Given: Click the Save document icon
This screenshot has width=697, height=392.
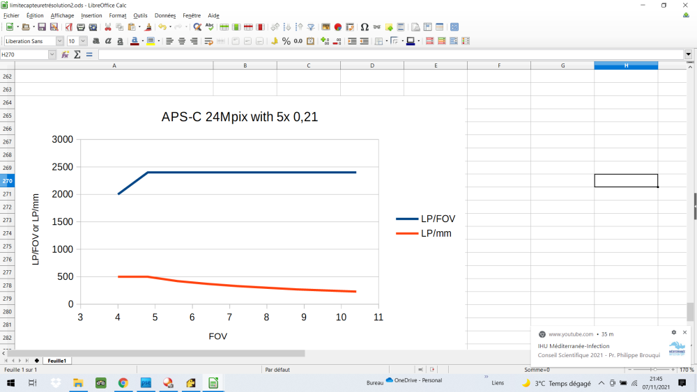Looking at the screenshot, I should (x=42, y=27).
